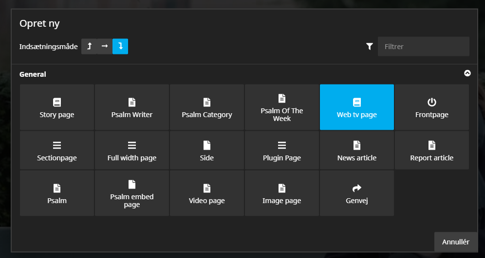Collapse group via General heading
The width and height of the screenshot is (485, 258).
click(33, 74)
